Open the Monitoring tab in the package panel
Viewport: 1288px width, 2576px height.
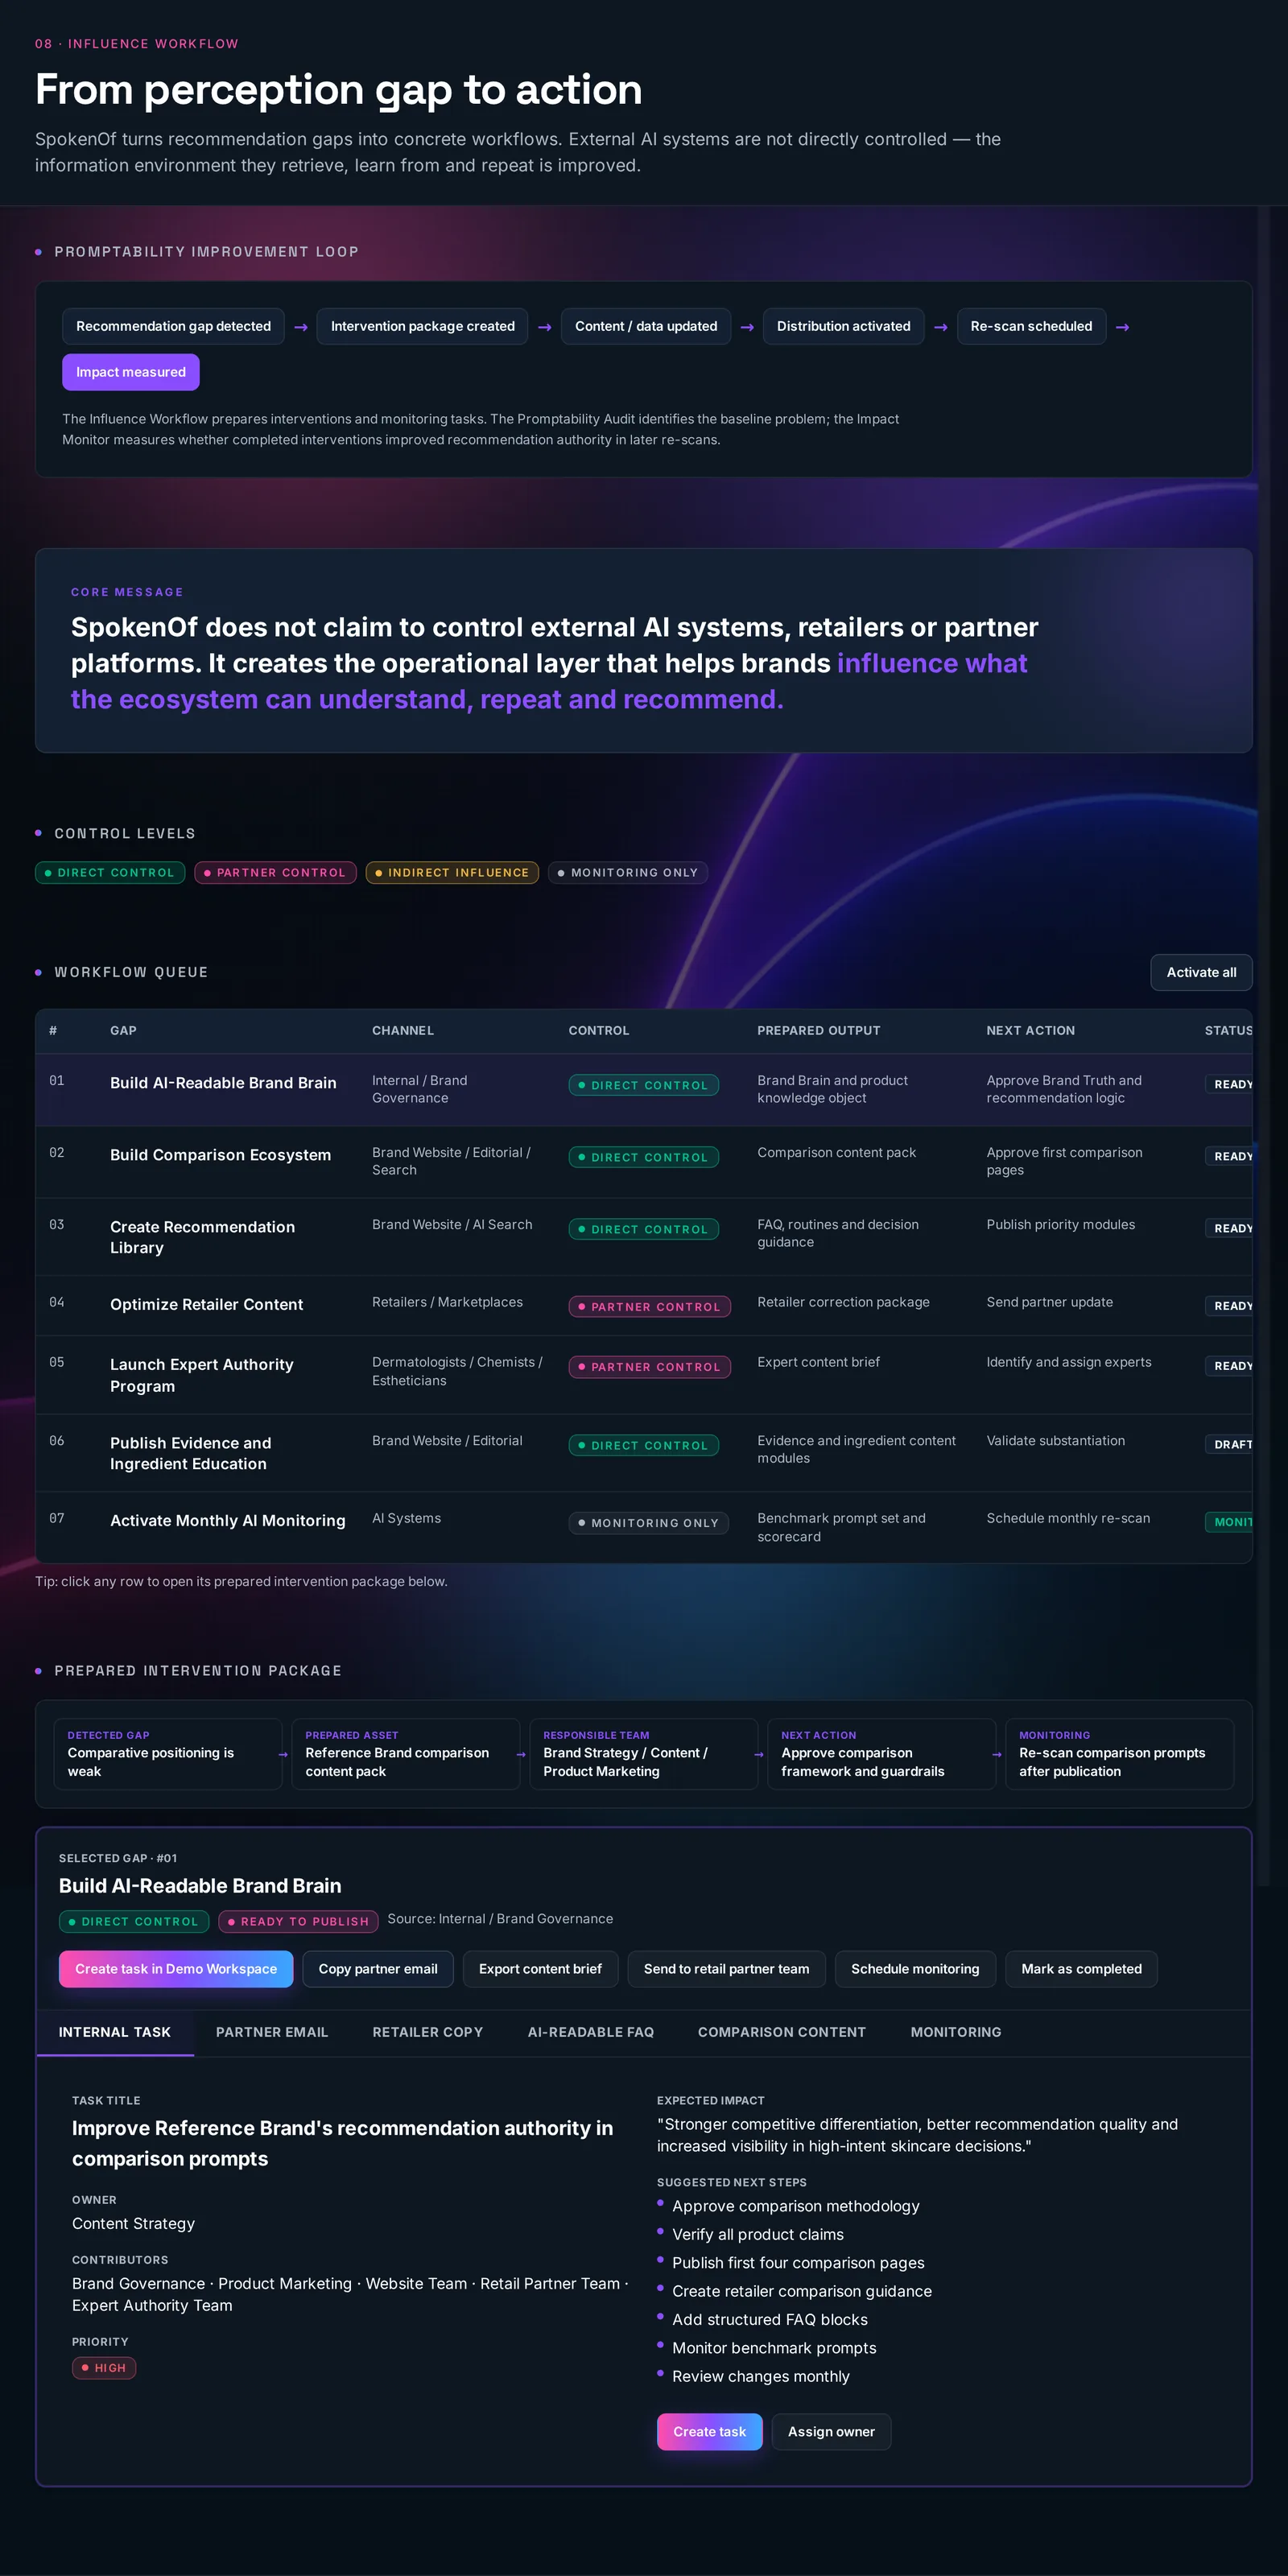[x=956, y=2032]
